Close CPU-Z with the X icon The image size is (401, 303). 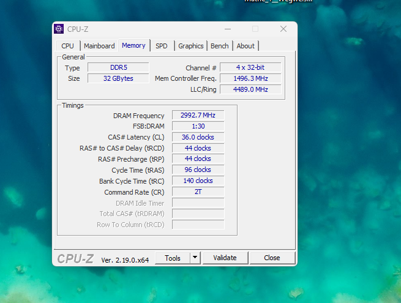point(283,29)
